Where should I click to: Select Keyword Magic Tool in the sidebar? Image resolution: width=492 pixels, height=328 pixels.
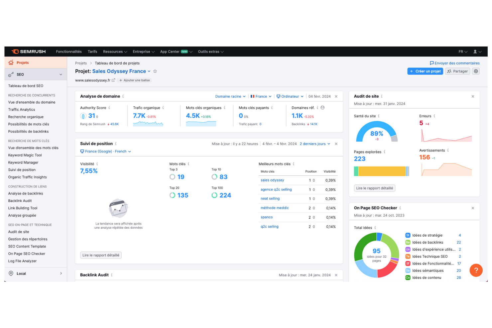(25, 155)
